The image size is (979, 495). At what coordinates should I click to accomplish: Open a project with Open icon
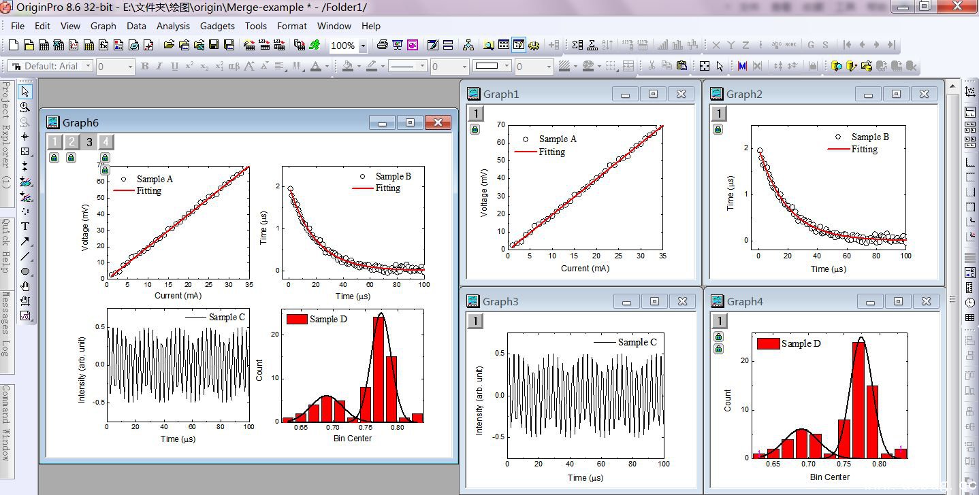(169, 45)
